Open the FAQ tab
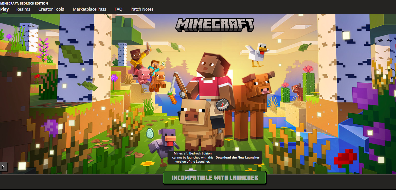The height and width of the screenshot is (190, 396). coord(118,9)
